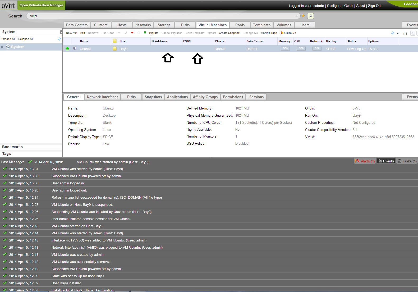Viewport: 418px width, 292px height.
Task: Open the Storage tab
Action: [164, 25]
